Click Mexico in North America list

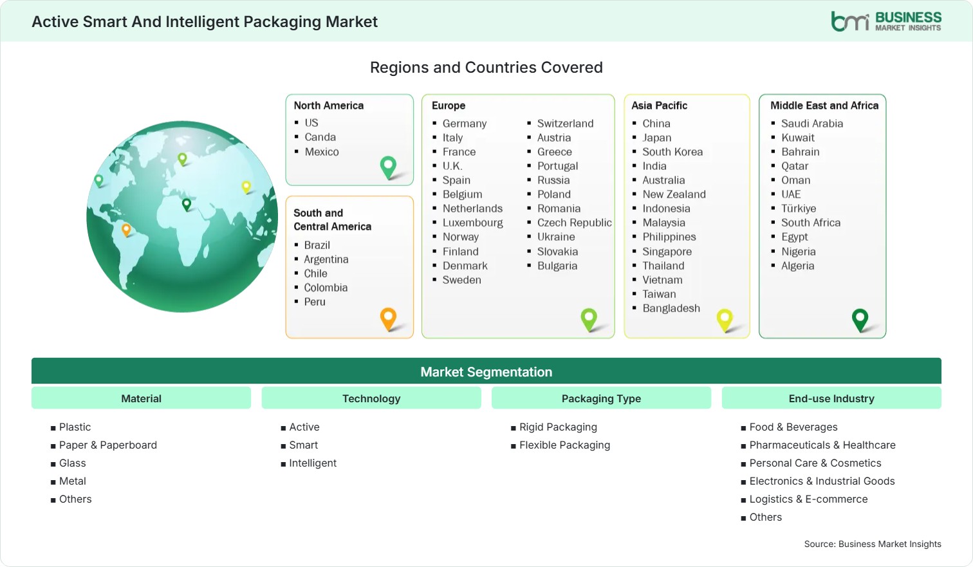click(x=322, y=152)
